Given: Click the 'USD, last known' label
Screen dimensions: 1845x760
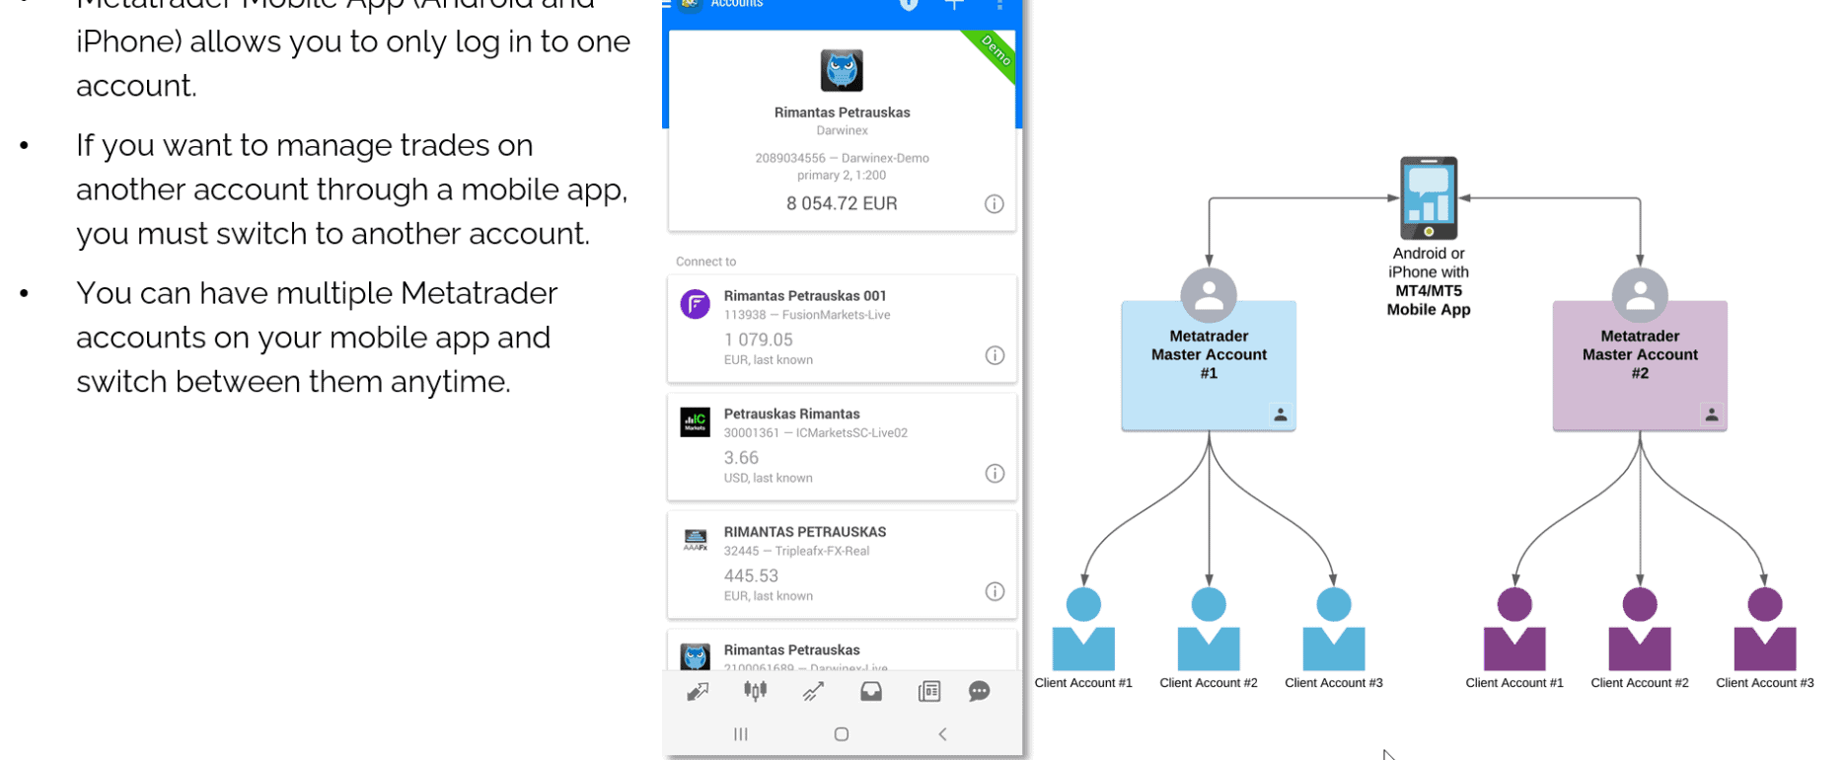Looking at the screenshot, I should (769, 479).
